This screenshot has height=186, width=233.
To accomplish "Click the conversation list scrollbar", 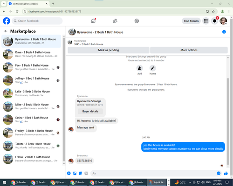I will tap(64, 99).
